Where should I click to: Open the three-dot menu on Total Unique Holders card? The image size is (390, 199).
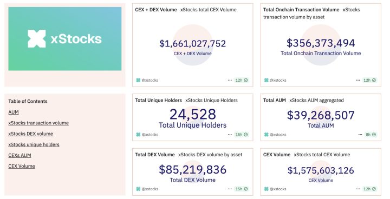pyautogui.click(x=230, y=135)
